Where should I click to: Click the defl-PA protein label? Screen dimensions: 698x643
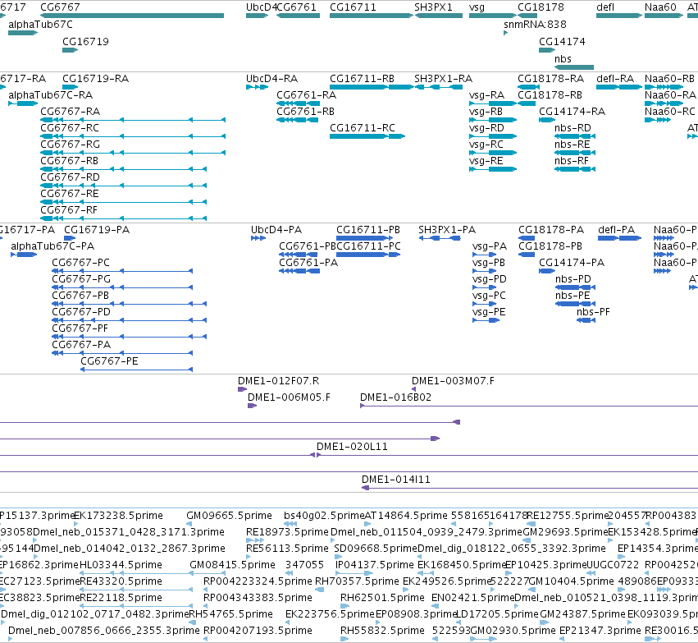617,230
